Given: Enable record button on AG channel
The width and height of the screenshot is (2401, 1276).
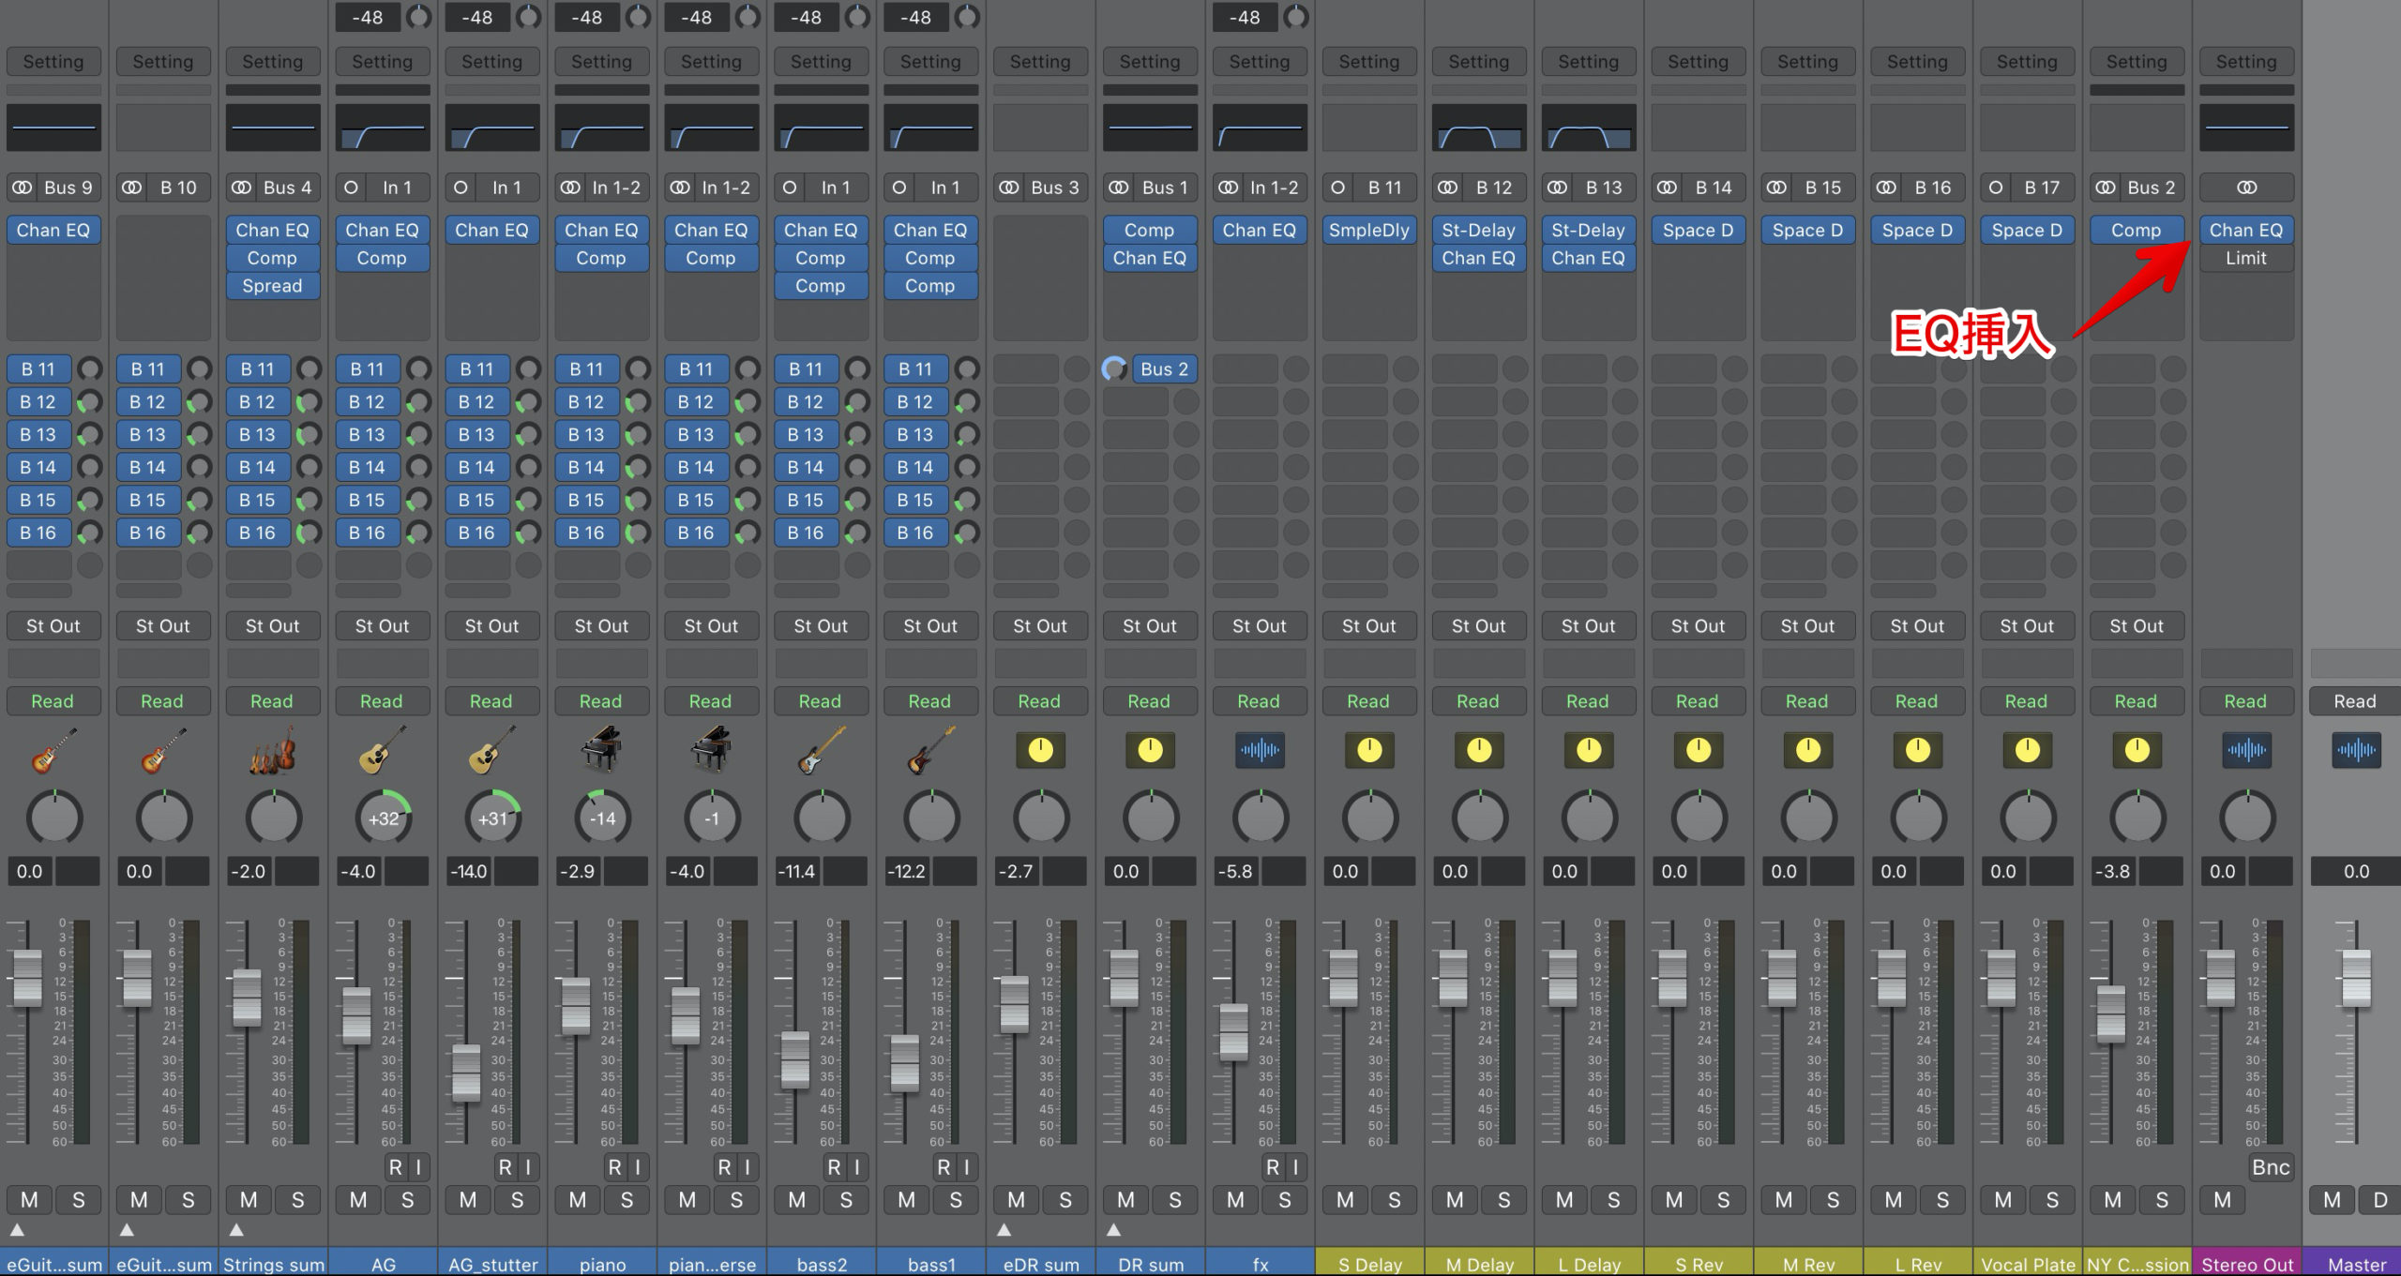Looking at the screenshot, I should coord(395,1167).
